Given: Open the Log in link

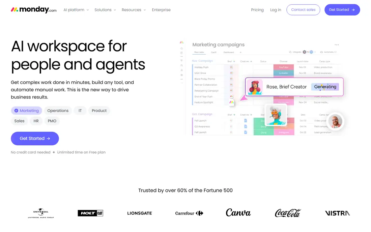Looking at the screenshot, I should point(276,10).
